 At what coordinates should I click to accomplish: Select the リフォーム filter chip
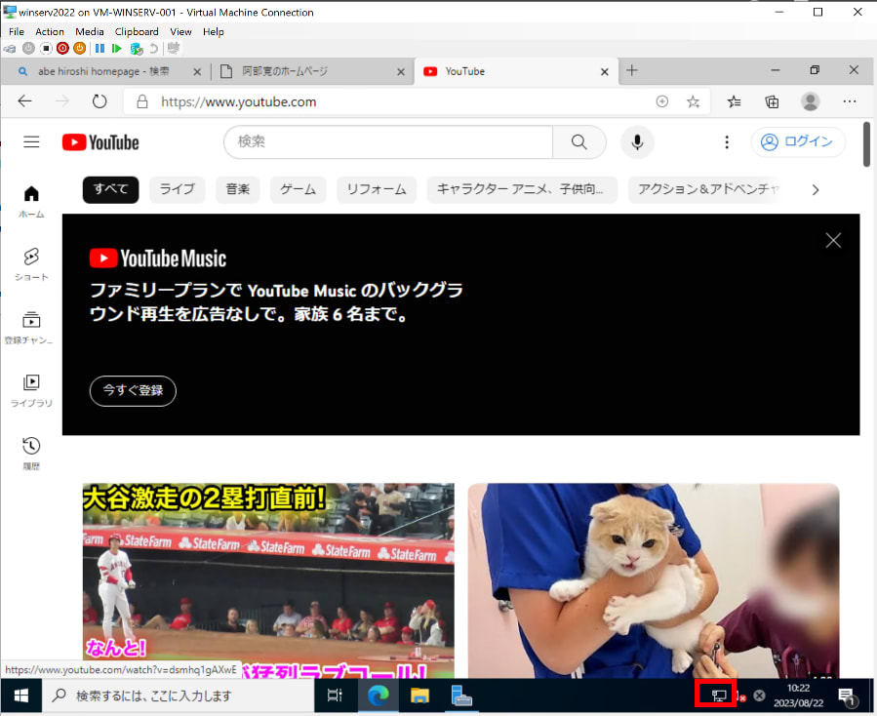coord(377,189)
